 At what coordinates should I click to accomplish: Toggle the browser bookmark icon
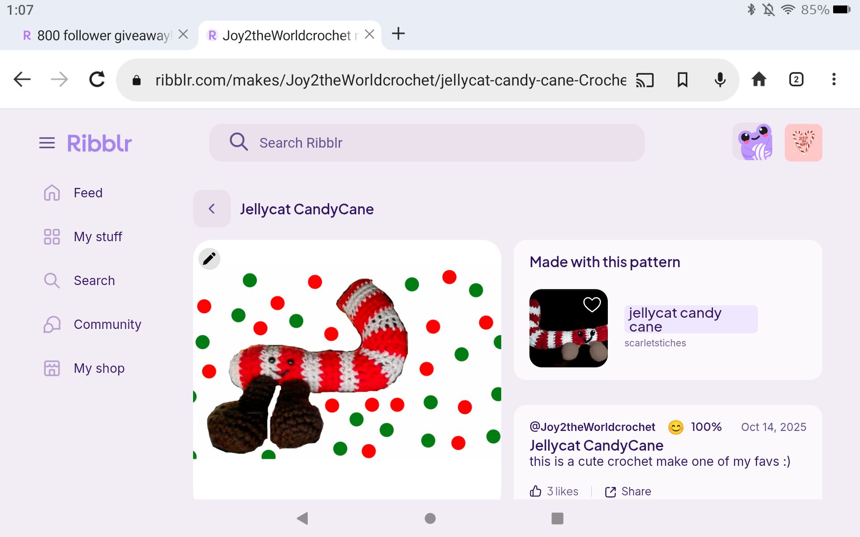coord(682,80)
